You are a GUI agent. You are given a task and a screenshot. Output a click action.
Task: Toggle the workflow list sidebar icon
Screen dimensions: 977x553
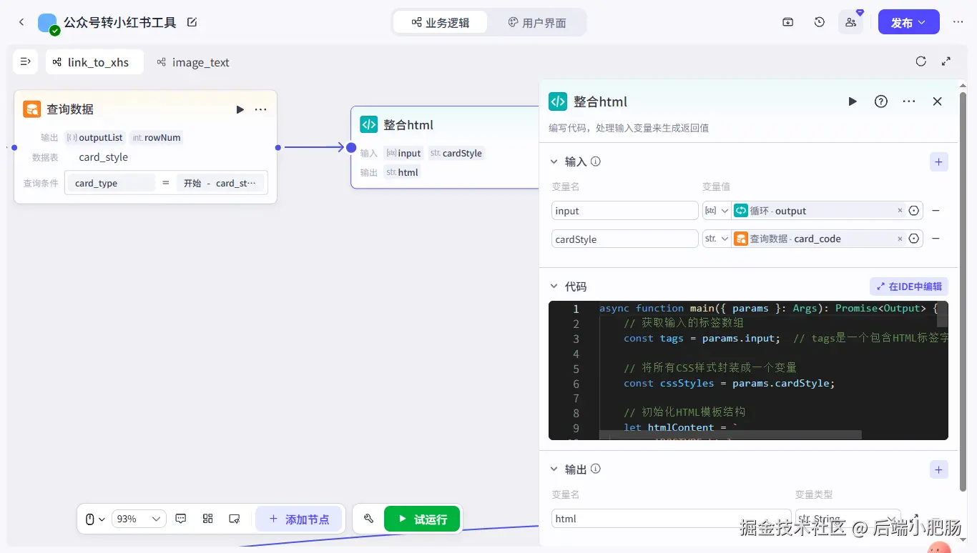26,62
